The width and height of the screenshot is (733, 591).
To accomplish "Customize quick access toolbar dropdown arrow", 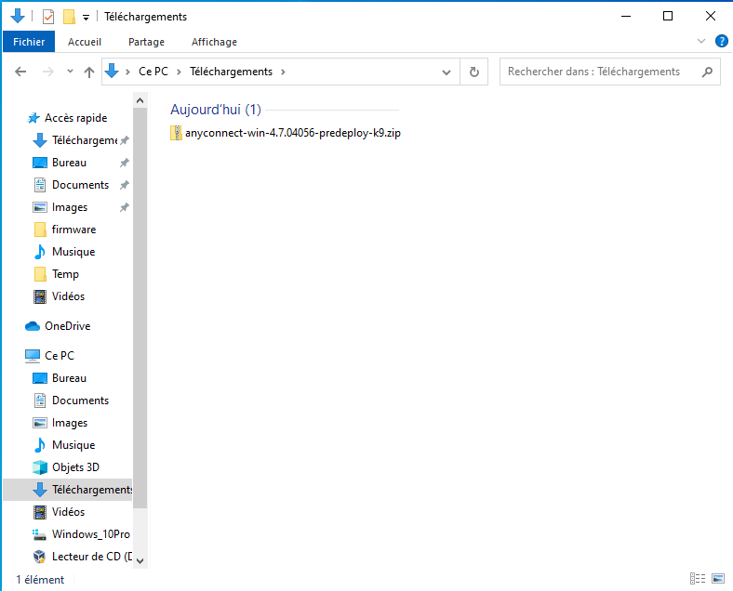I will 86,17.
